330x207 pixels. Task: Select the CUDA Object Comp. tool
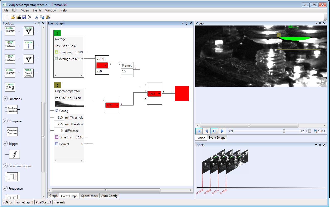point(28,73)
